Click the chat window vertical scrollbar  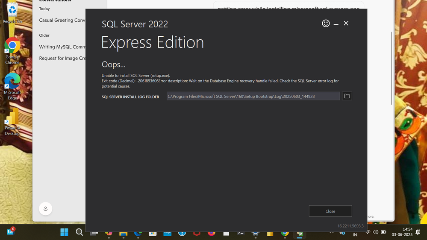coord(392,68)
